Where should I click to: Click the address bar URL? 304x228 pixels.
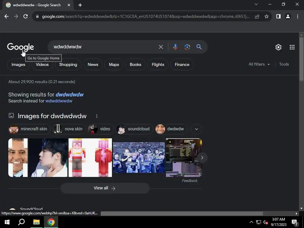pos(145,17)
